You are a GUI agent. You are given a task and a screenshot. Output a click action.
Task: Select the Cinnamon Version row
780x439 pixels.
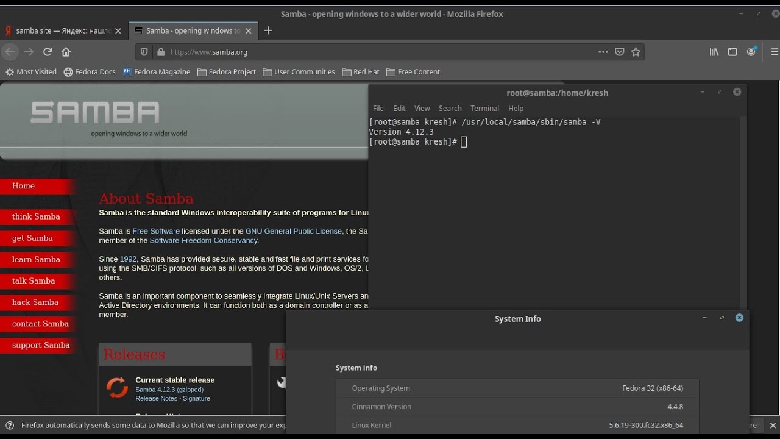[517, 407]
